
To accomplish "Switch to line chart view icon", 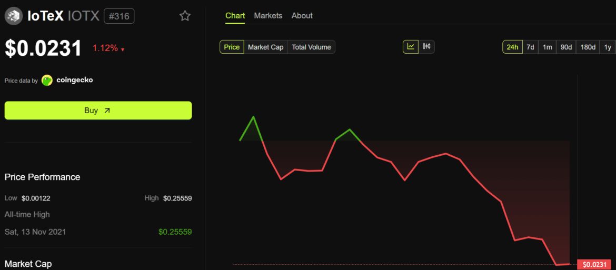I will point(411,47).
